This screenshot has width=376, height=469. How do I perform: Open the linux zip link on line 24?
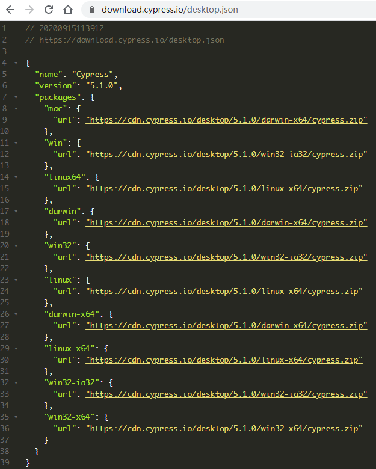pyautogui.click(x=224, y=292)
